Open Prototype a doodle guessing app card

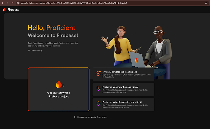coord(123,105)
